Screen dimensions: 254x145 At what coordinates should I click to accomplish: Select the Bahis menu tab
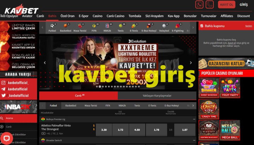point(52,16)
